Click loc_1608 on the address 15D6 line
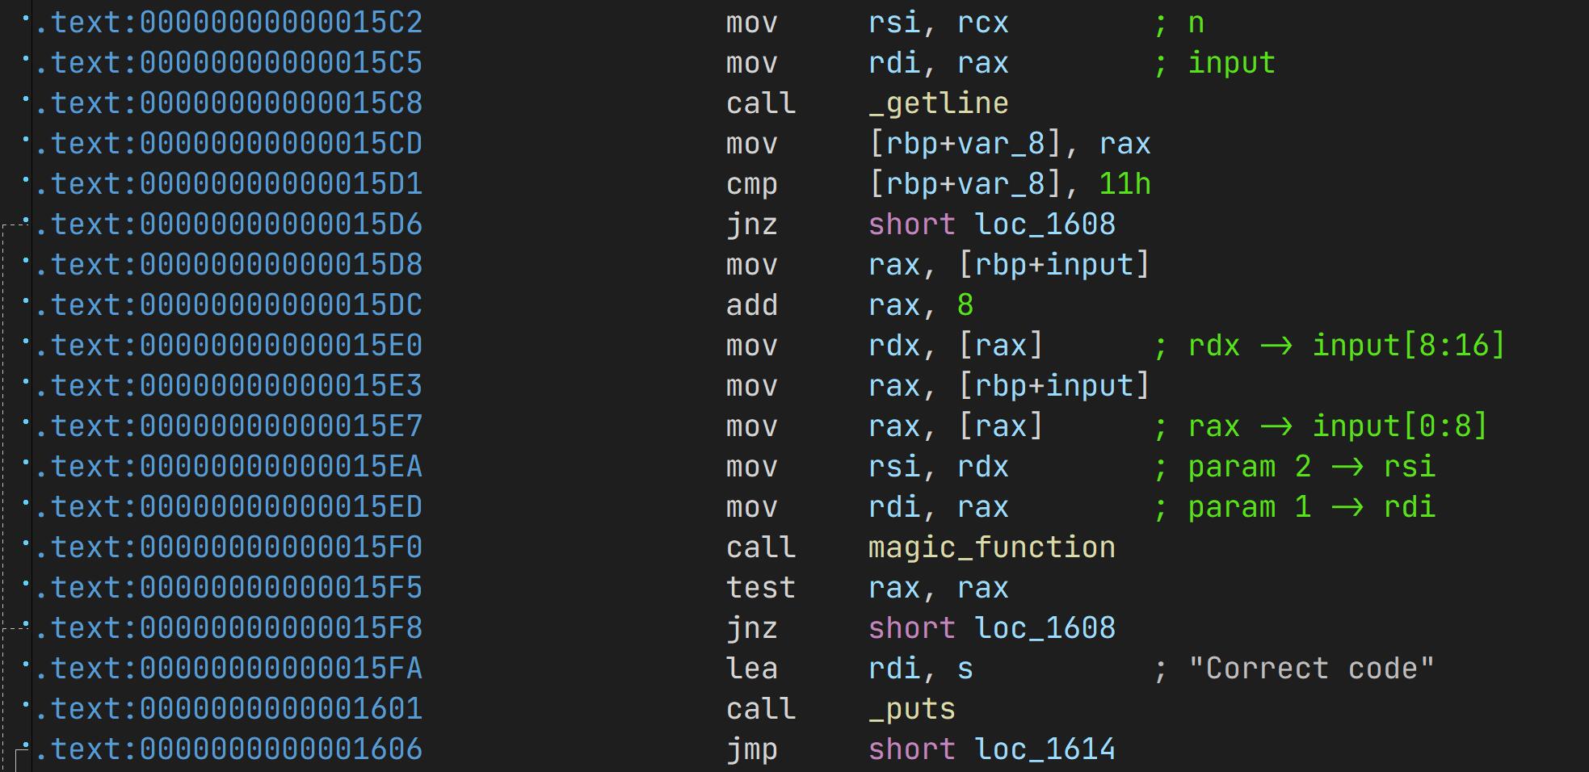This screenshot has width=1589, height=772. pos(1045,224)
